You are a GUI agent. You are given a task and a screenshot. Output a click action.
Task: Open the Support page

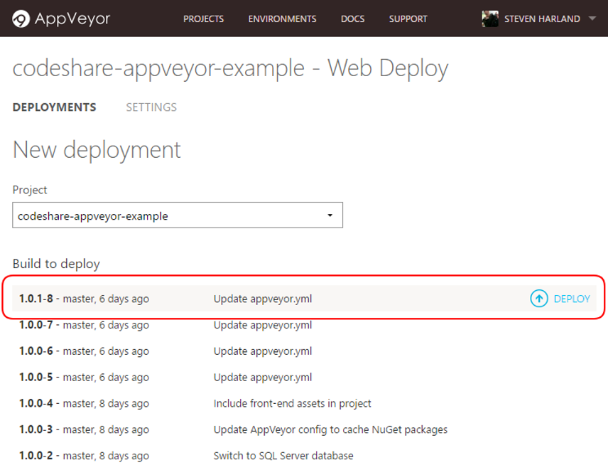(408, 18)
